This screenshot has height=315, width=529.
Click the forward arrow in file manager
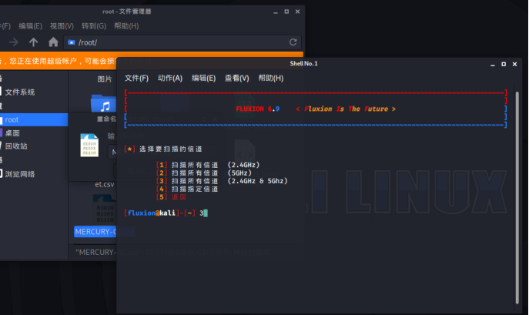click(x=14, y=42)
